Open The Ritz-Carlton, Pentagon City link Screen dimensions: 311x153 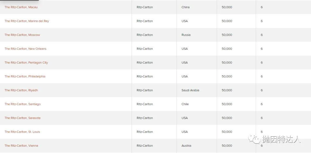26,63
